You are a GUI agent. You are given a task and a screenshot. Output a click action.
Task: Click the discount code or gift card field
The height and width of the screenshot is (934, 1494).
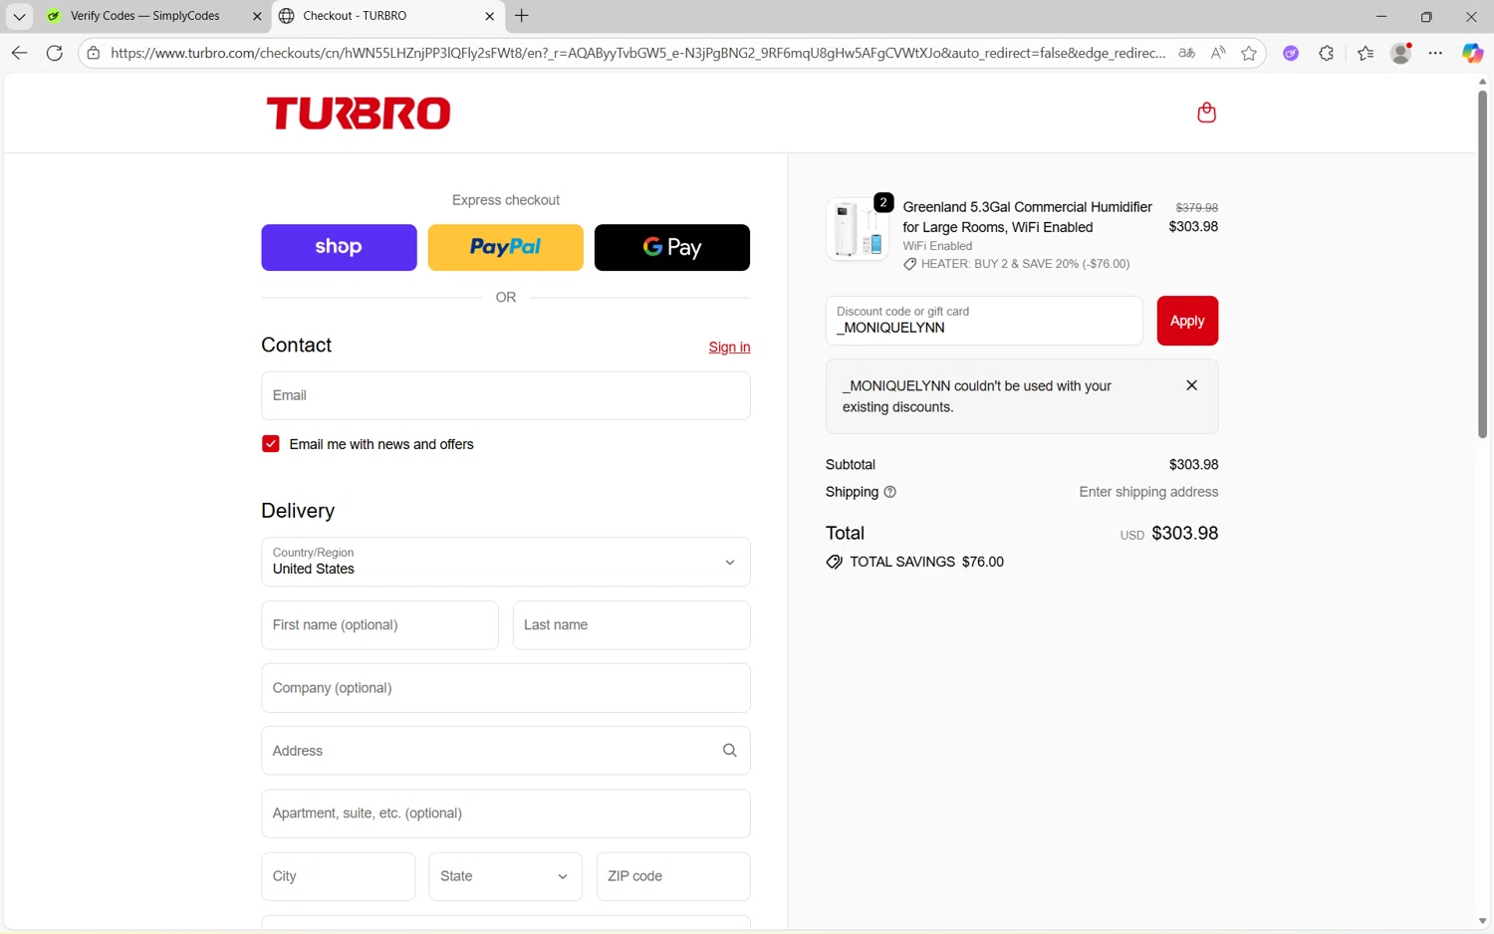pos(984,321)
